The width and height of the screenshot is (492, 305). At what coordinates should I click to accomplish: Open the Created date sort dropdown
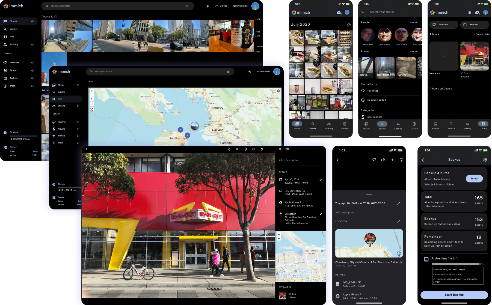click(x=481, y=34)
